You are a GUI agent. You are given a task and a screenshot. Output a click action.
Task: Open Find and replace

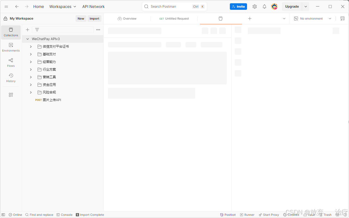39,215
